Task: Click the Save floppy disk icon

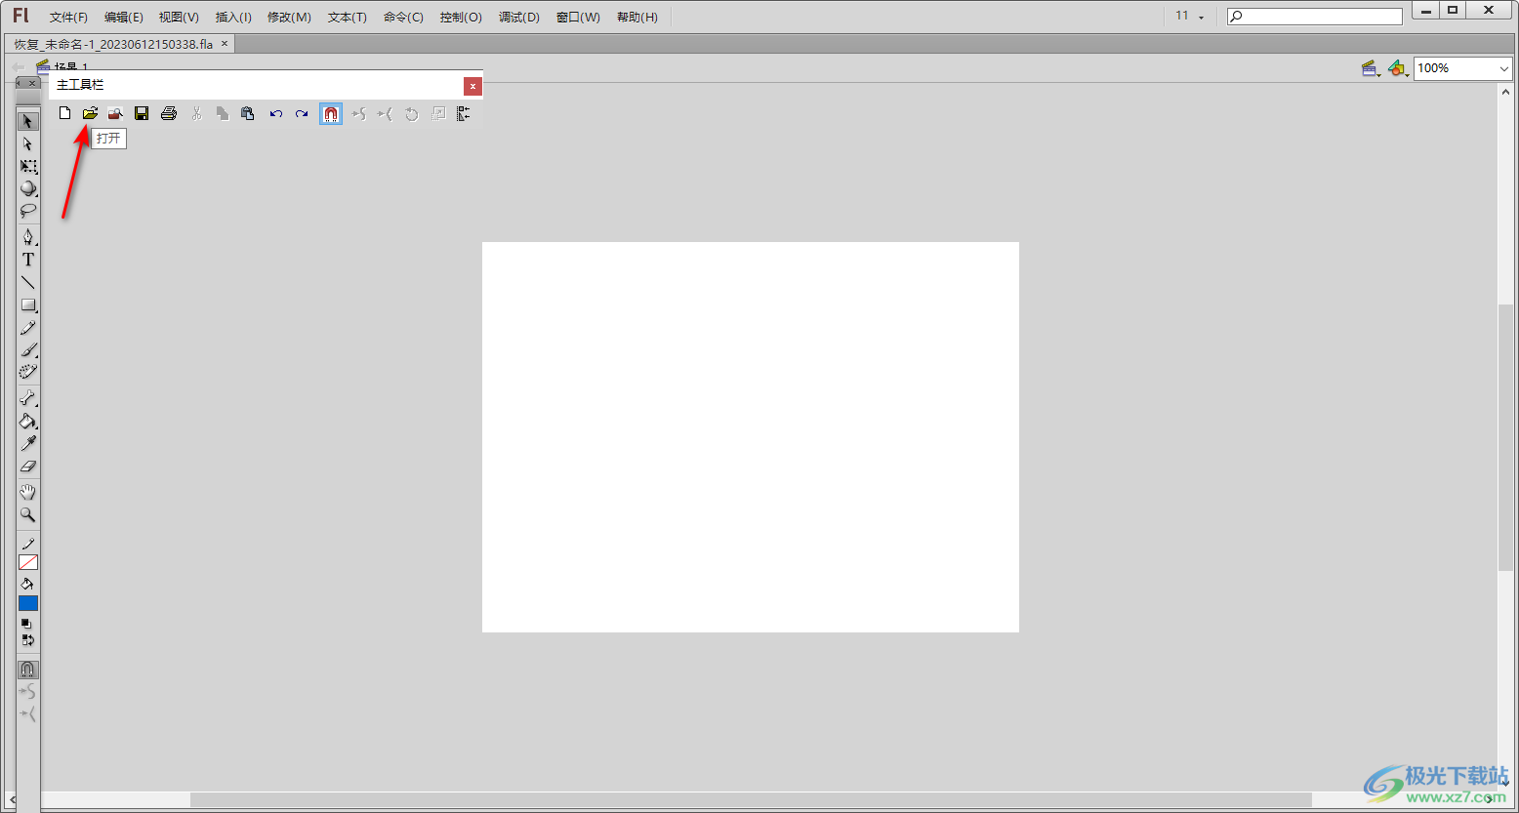Action: (142, 114)
